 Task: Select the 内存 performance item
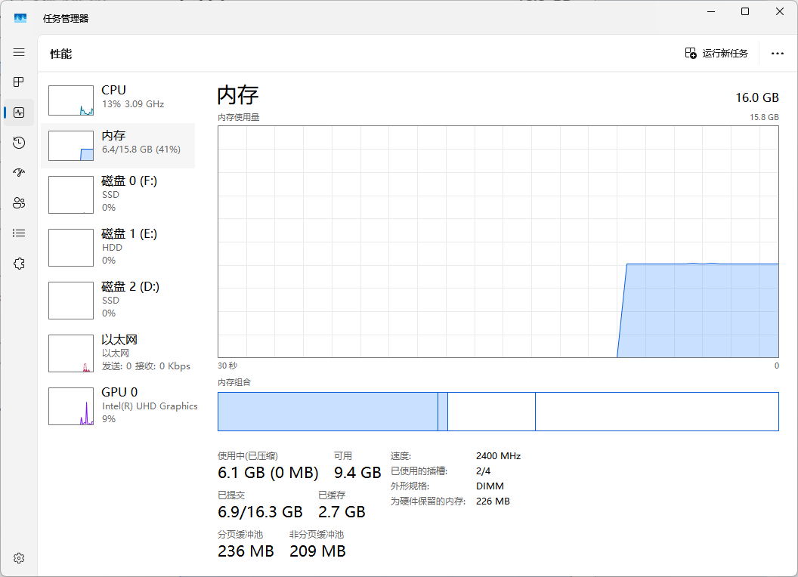119,145
